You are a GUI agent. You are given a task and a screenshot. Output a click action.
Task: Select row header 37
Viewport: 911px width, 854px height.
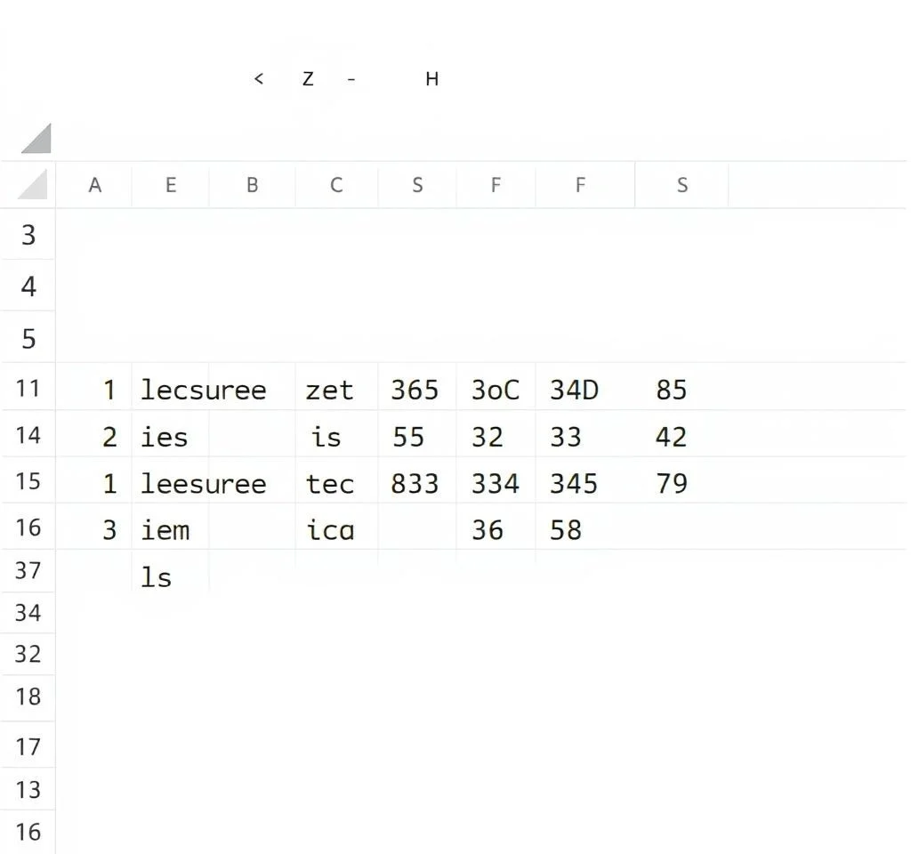[x=28, y=570]
